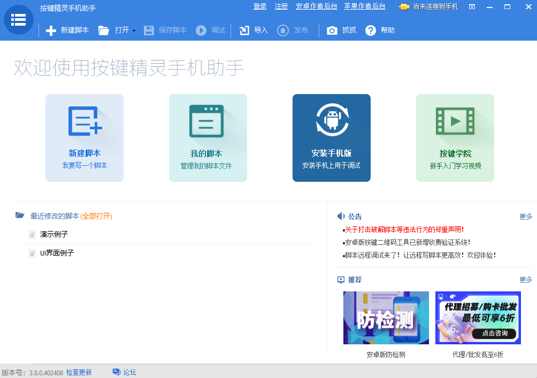Click the 导入 import script icon
This screenshot has height=378, width=537.
pyautogui.click(x=244, y=30)
